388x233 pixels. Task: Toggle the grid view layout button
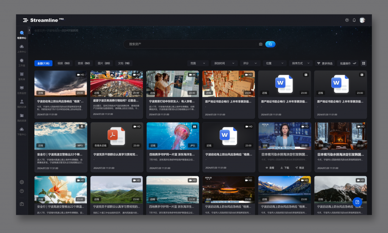[x=364, y=63]
